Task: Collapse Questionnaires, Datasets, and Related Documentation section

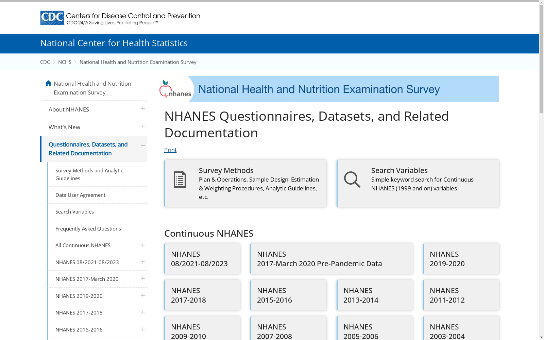Action: pos(143,146)
